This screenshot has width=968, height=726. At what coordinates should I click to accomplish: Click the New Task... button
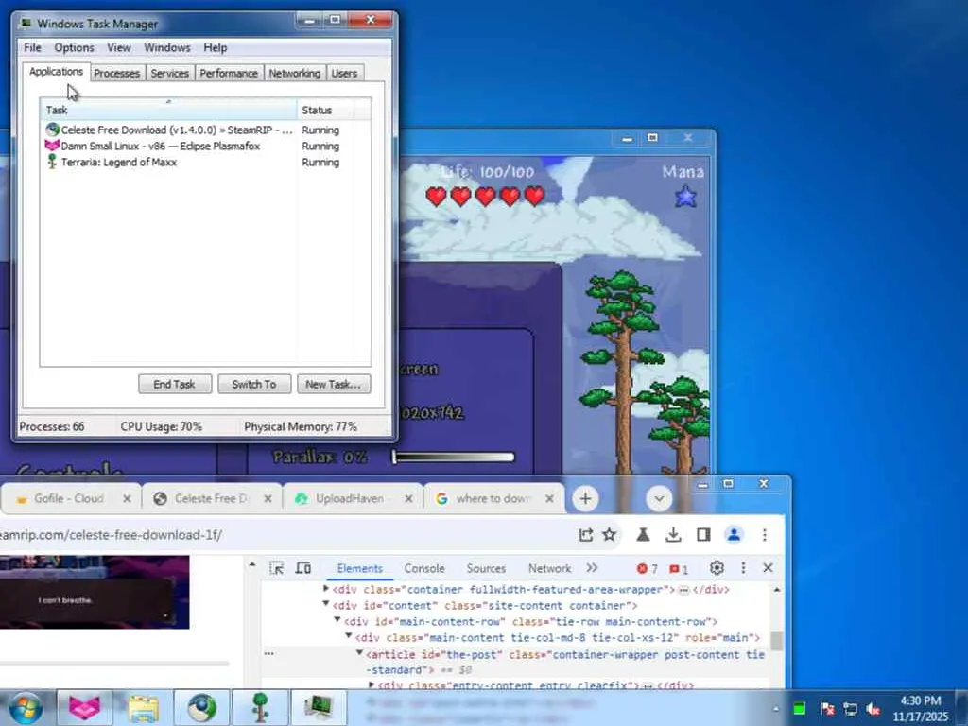[x=334, y=384]
